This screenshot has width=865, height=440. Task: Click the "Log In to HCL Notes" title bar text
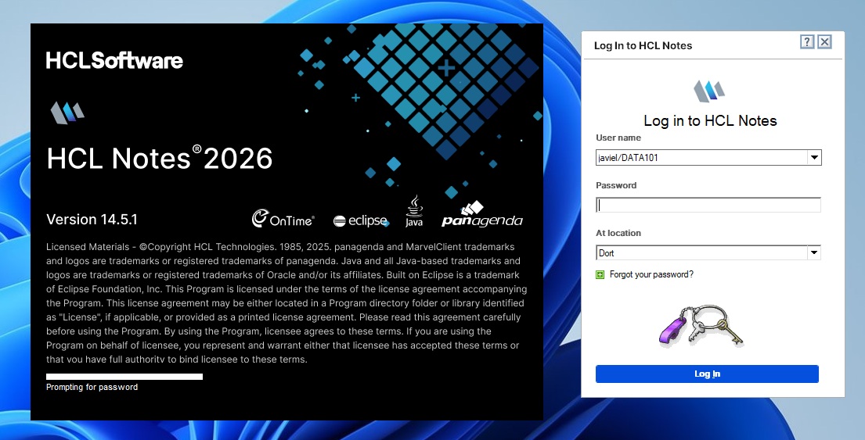click(643, 45)
